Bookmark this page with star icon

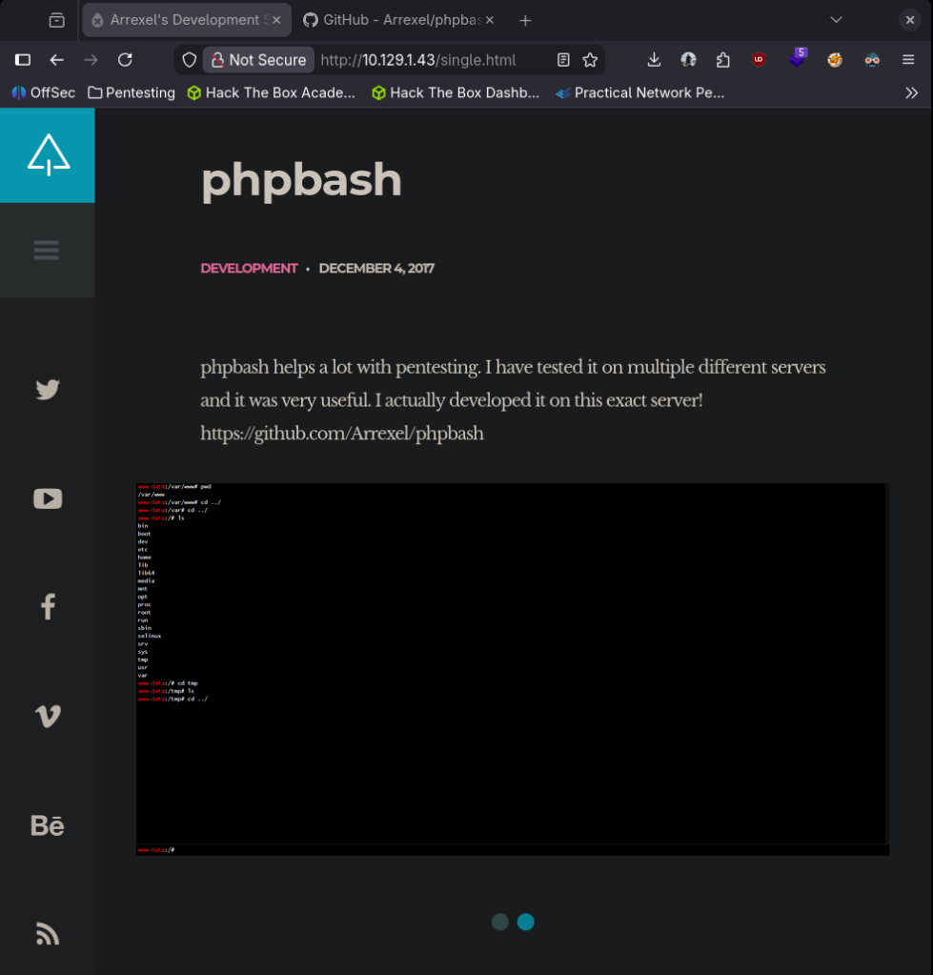pos(590,60)
